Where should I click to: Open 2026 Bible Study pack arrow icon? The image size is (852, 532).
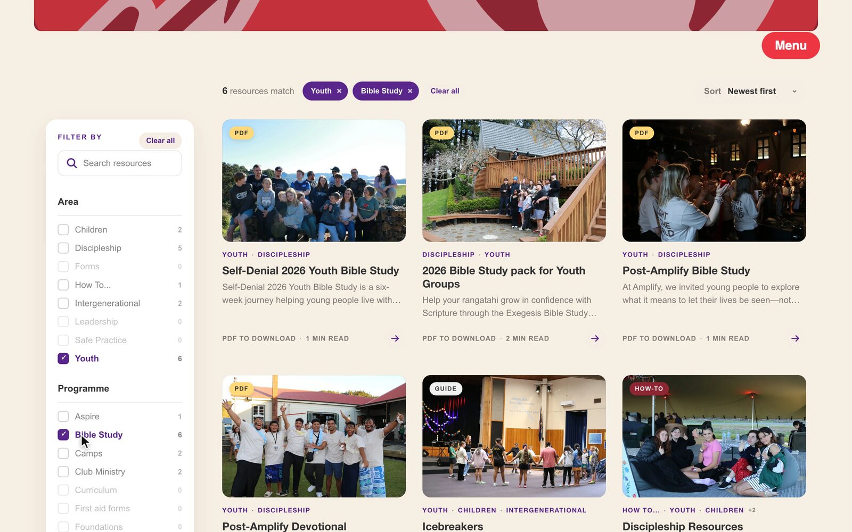click(595, 338)
